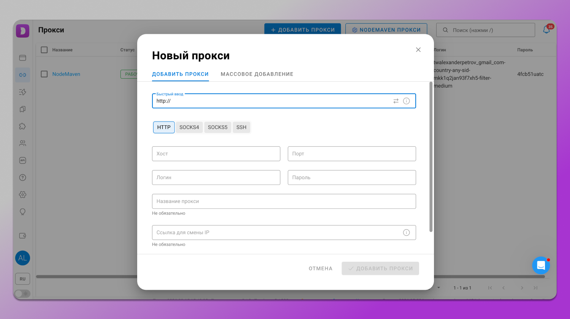Open the info tooltip next to quick input
The height and width of the screenshot is (319, 570).
tap(406, 101)
